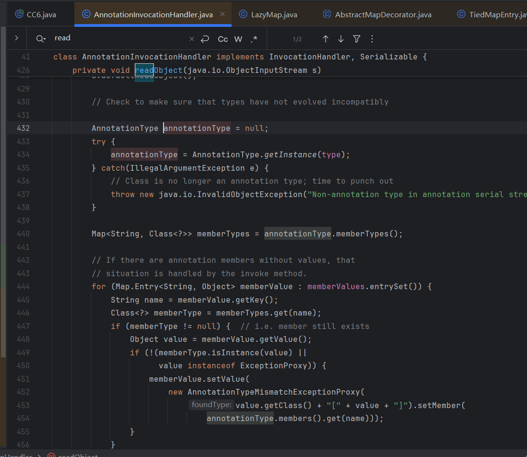The image size is (527, 457).
Task: Insert a new line in search field
Action: tap(205, 39)
